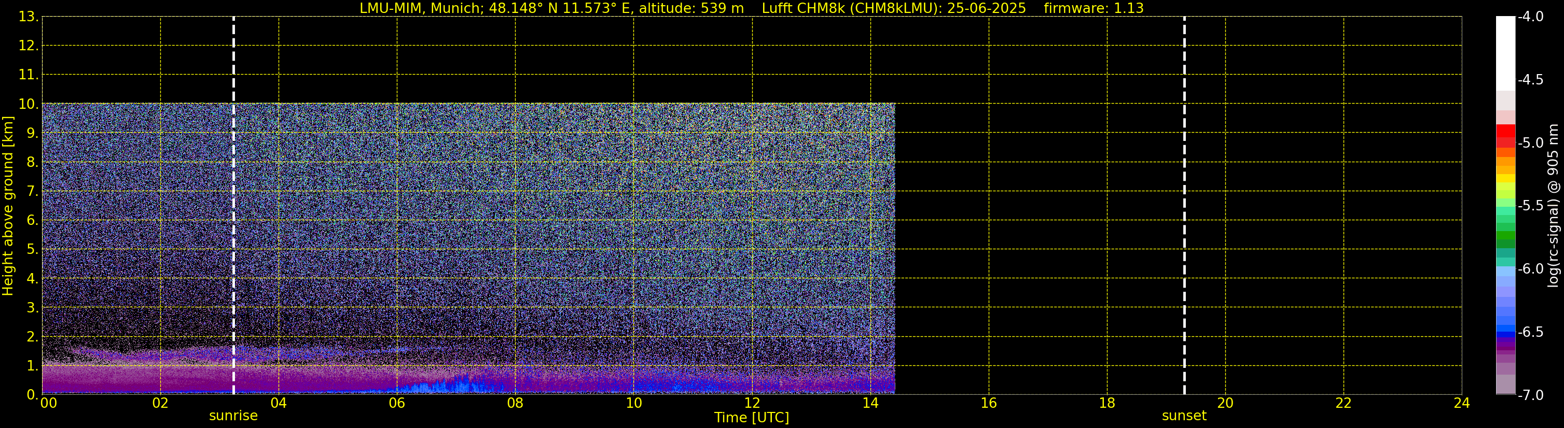
Task: Click the height axis tick label '11.'
Action: pyautogui.click(x=28, y=75)
